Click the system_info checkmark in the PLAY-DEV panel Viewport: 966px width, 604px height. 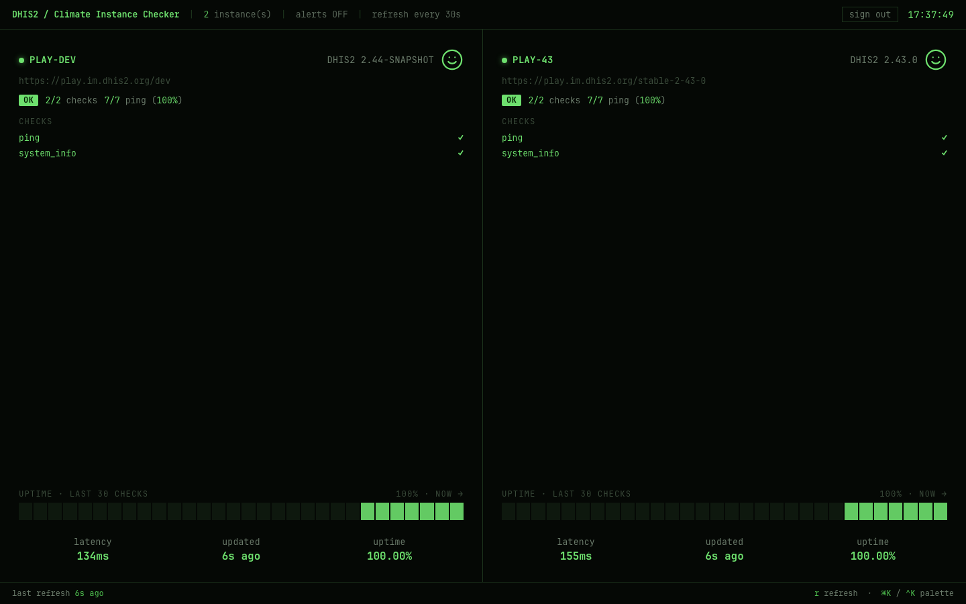[x=461, y=153]
